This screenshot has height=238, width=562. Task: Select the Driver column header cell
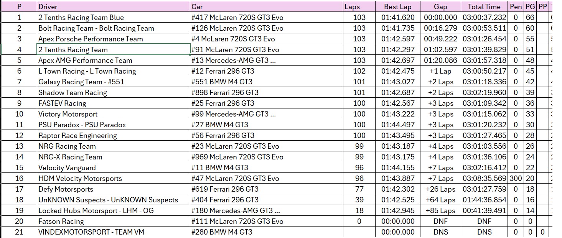tap(114, 7)
